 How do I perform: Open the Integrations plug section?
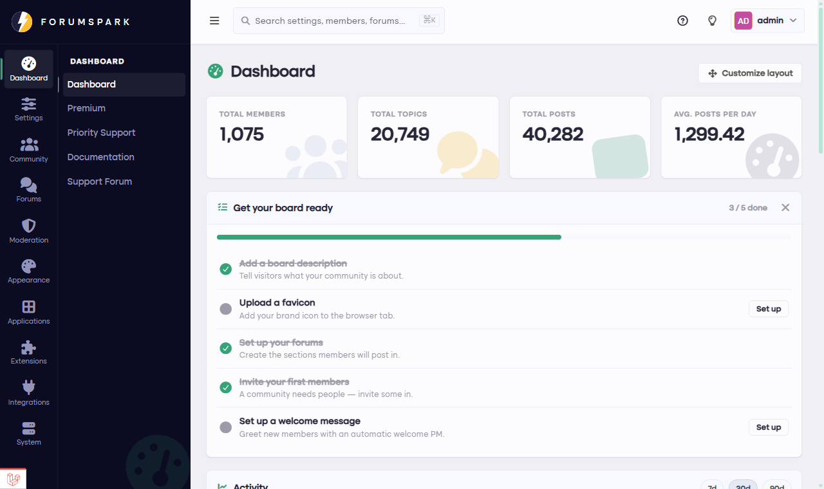click(29, 393)
